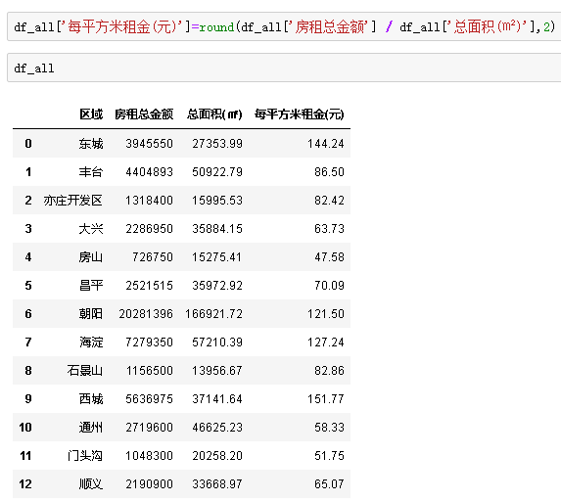Click the 海淀 region cell
Screen dimensions: 561x502
pyautogui.click(x=91, y=342)
